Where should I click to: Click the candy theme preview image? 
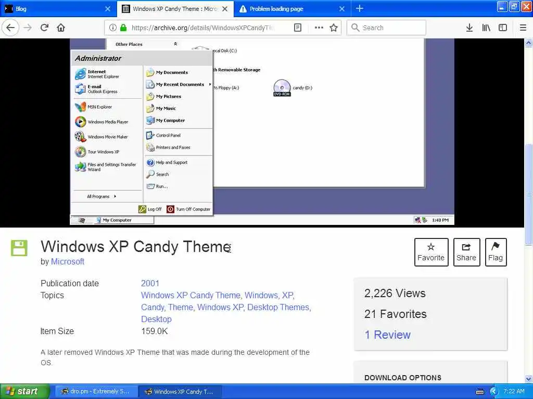[262, 132]
